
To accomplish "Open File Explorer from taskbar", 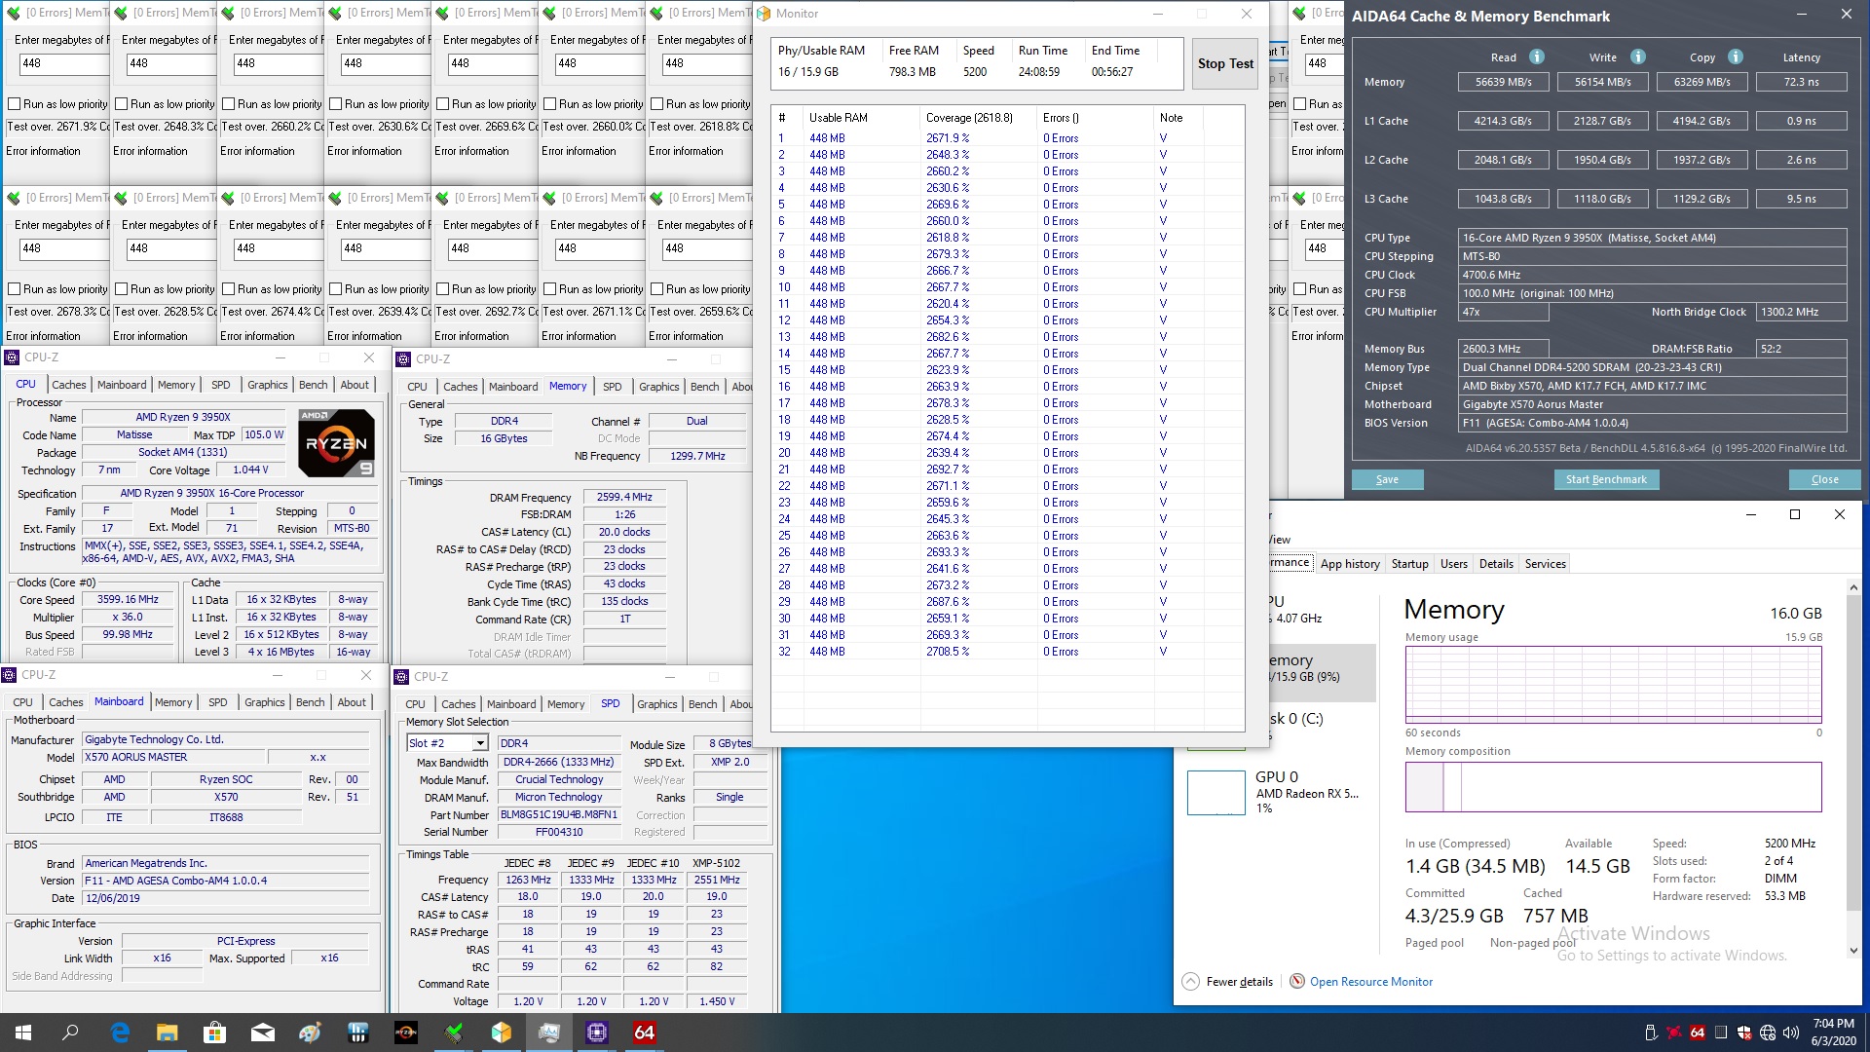I will tap(168, 1033).
